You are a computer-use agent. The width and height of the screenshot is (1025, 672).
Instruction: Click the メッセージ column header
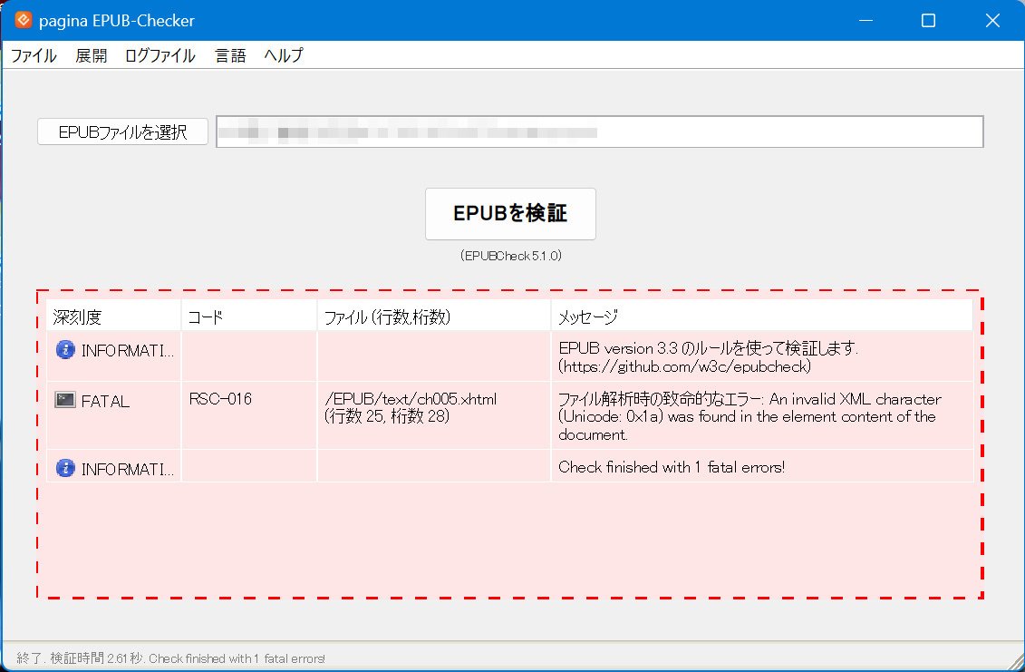(762, 317)
